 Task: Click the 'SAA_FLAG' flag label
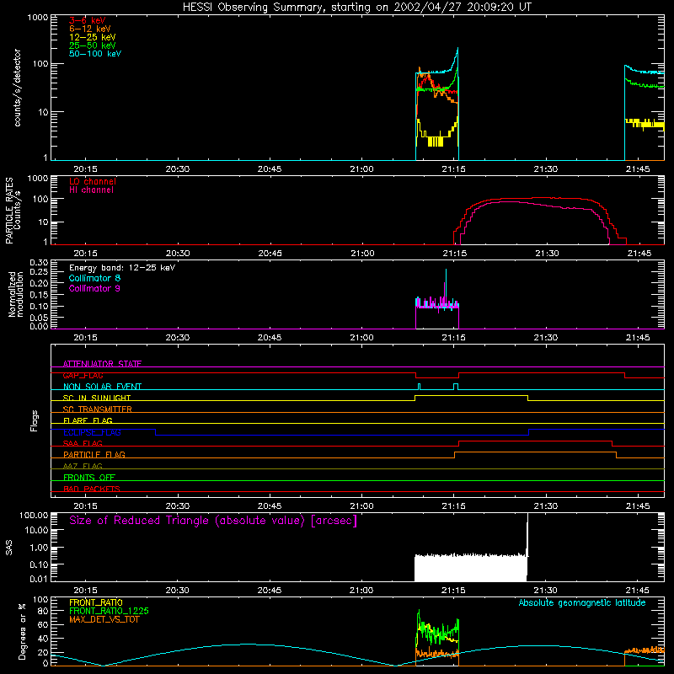tap(83, 444)
